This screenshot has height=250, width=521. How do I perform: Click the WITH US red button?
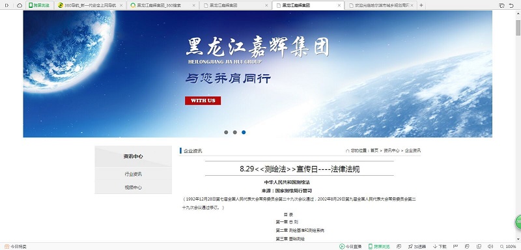point(203,101)
